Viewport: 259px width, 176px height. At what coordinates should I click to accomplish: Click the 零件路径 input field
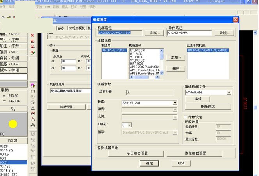[x=190, y=33]
